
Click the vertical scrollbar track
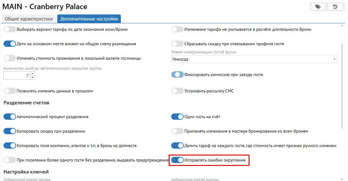342,151
